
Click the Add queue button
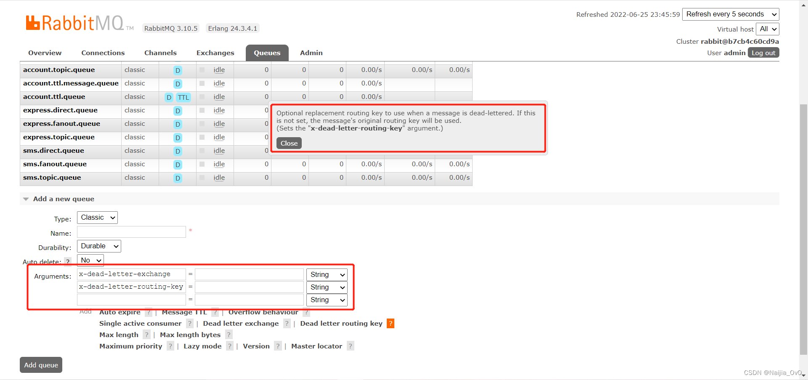coord(41,365)
